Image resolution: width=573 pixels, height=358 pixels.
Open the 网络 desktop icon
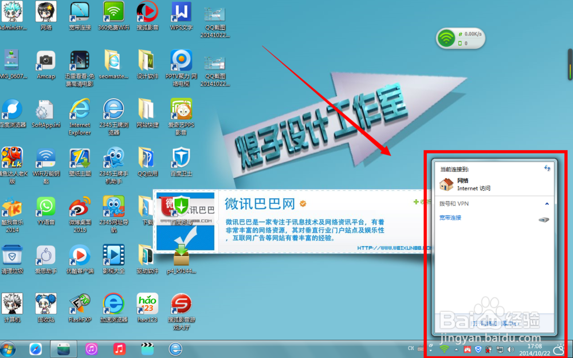(x=46, y=16)
